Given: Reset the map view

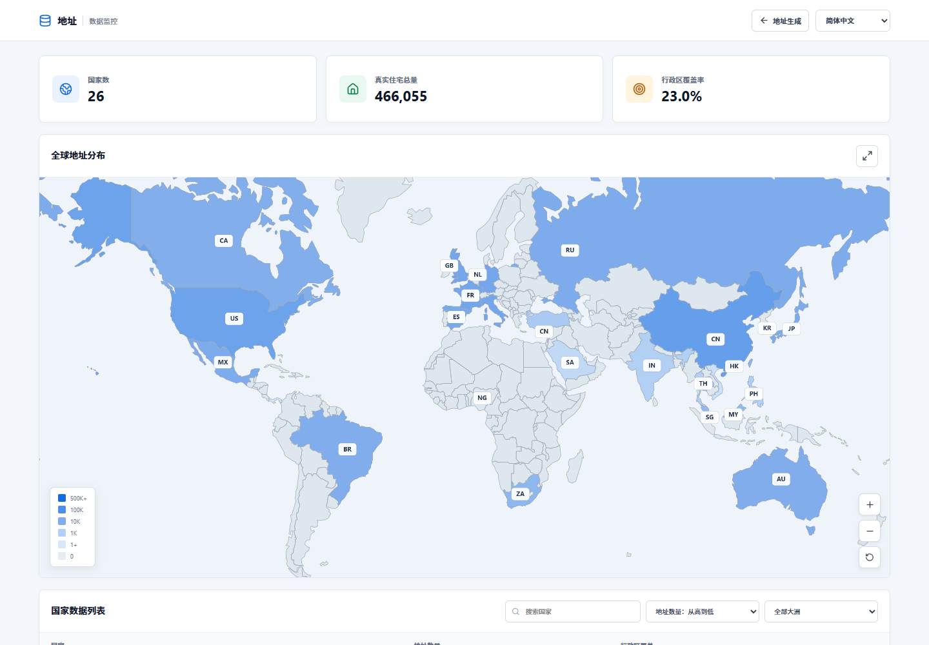Looking at the screenshot, I should click(870, 557).
